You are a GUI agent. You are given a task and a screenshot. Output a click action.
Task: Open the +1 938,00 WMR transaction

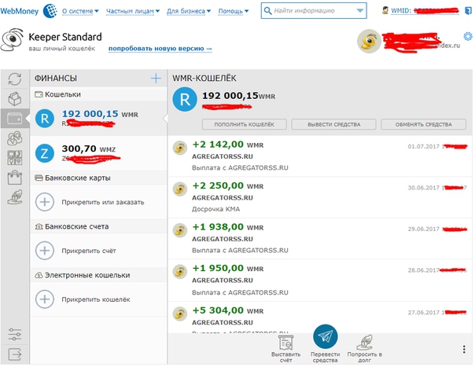click(x=320, y=239)
